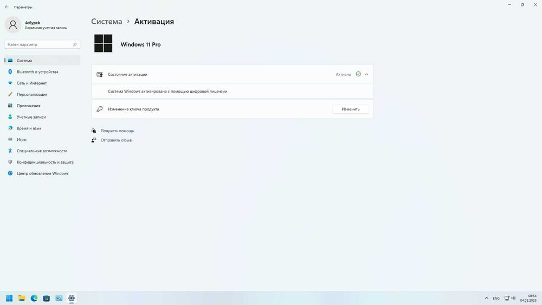Open 'Отправить отзыв' link
This screenshot has width=542, height=305.
click(x=116, y=140)
